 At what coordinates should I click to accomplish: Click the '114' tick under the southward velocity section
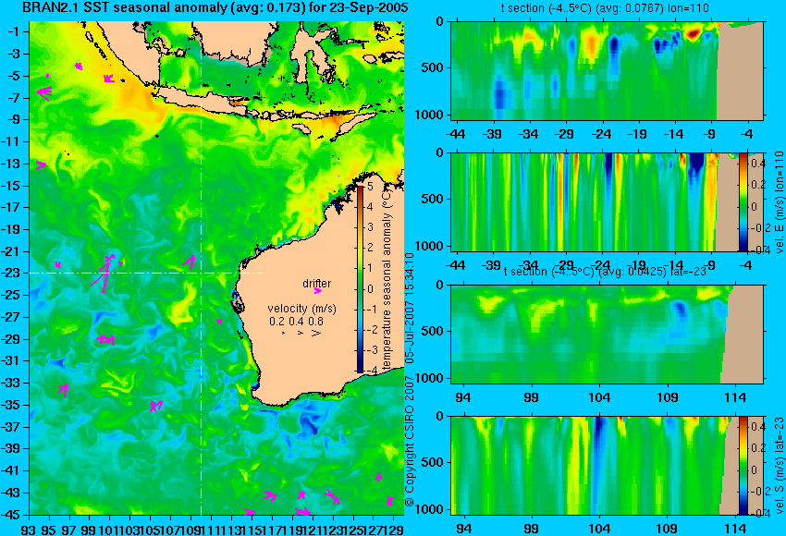[736, 529]
